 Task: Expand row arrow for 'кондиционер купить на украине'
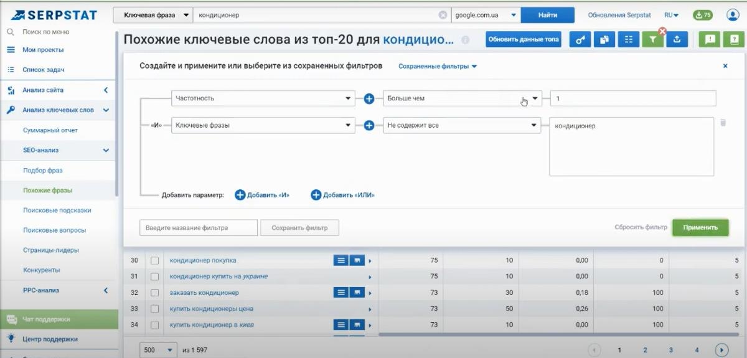(370, 276)
